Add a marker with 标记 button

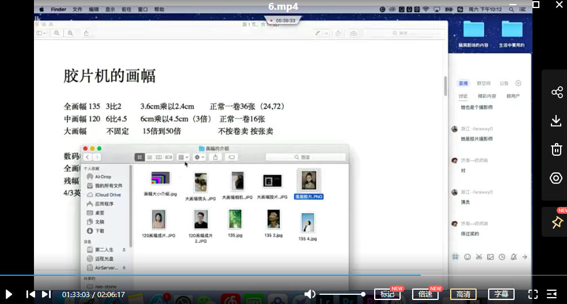coord(387,294)
